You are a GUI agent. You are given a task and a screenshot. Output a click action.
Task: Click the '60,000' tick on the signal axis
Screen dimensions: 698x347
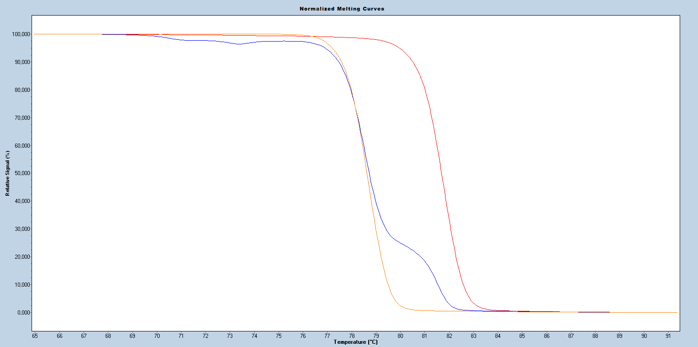[22, 146]
